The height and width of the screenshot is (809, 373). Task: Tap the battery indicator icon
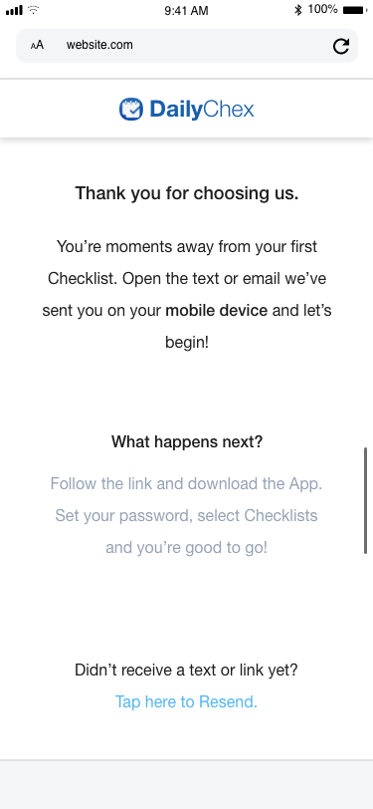(x=356, y=10)
